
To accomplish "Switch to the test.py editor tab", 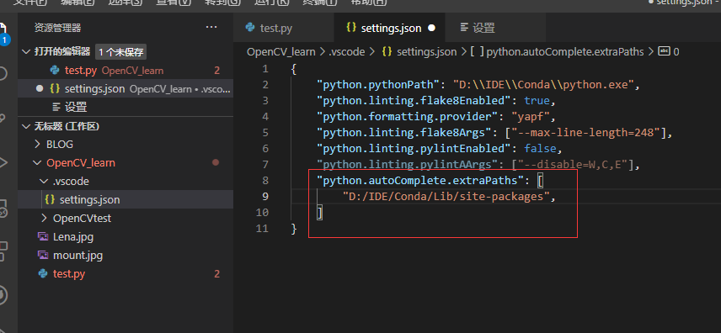I will (x=283, y=28).
